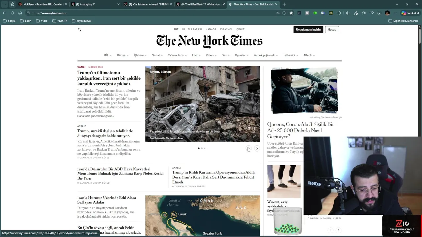422x237 pixels.
Task: Open the browser essentials heart icon
Action: pos(372,13)
